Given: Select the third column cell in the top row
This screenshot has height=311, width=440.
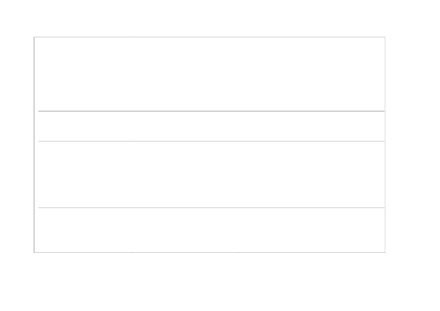Looking at the screenshot, I should click(x=279, y=74).
